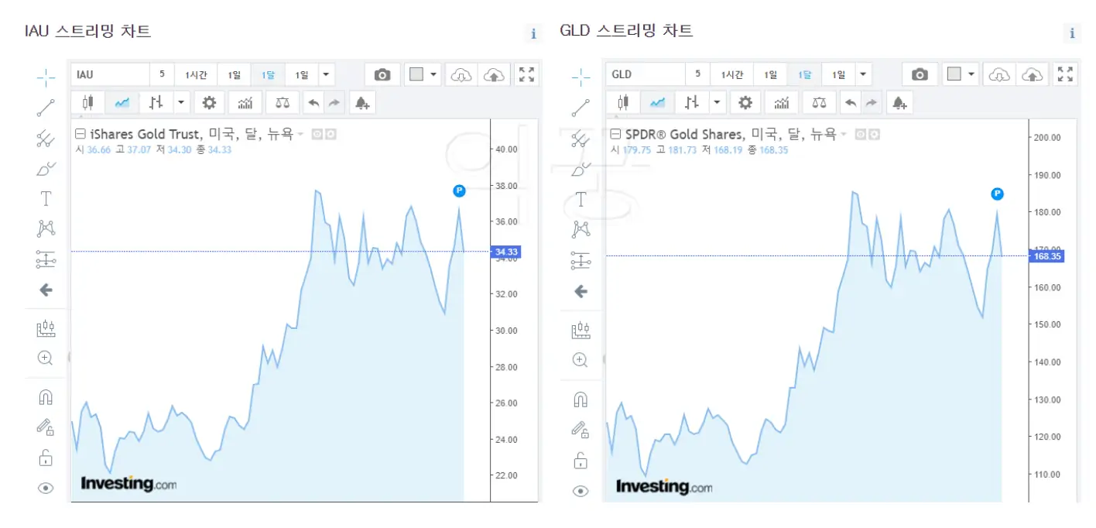Create an alert with the bell icon

tap(362, 101)
